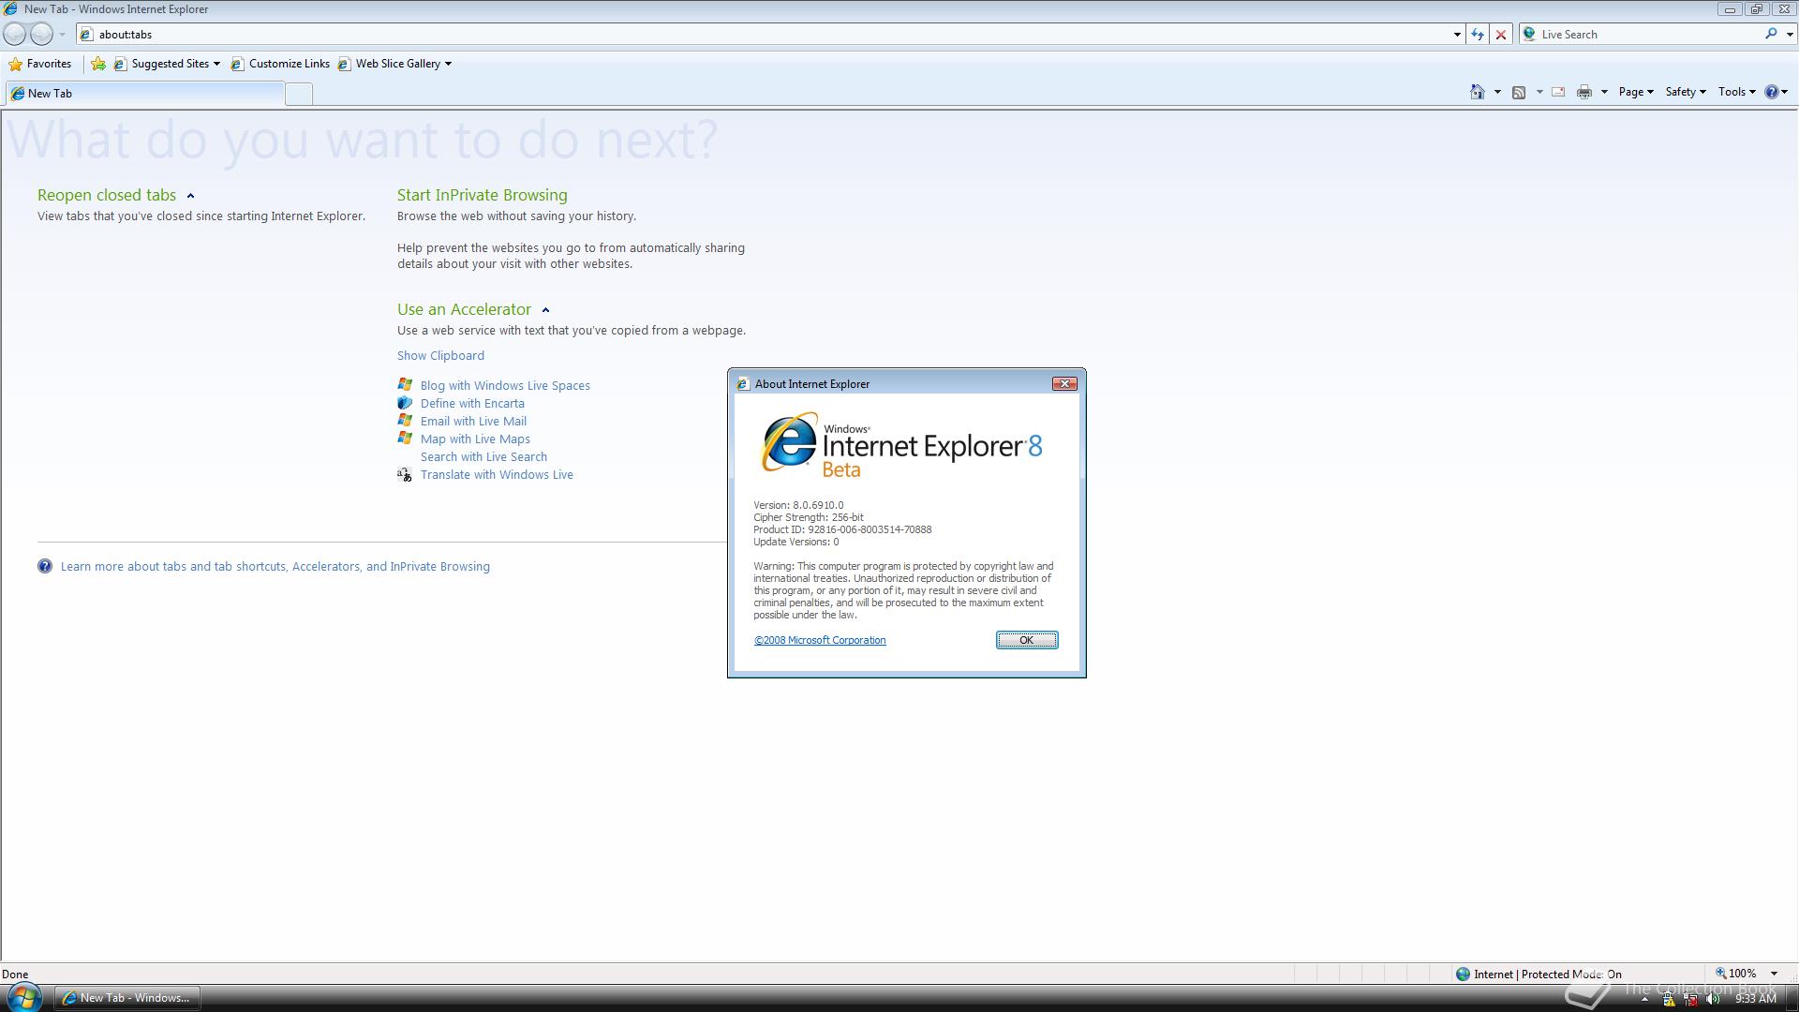
Task: Click the RSS Feeds toolbar icon
Action: 1519,92
